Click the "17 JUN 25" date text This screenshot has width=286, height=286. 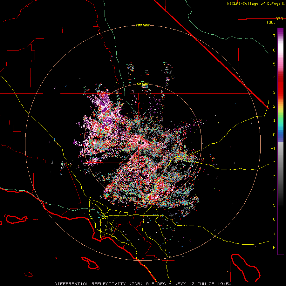click(x=201, y=284)
